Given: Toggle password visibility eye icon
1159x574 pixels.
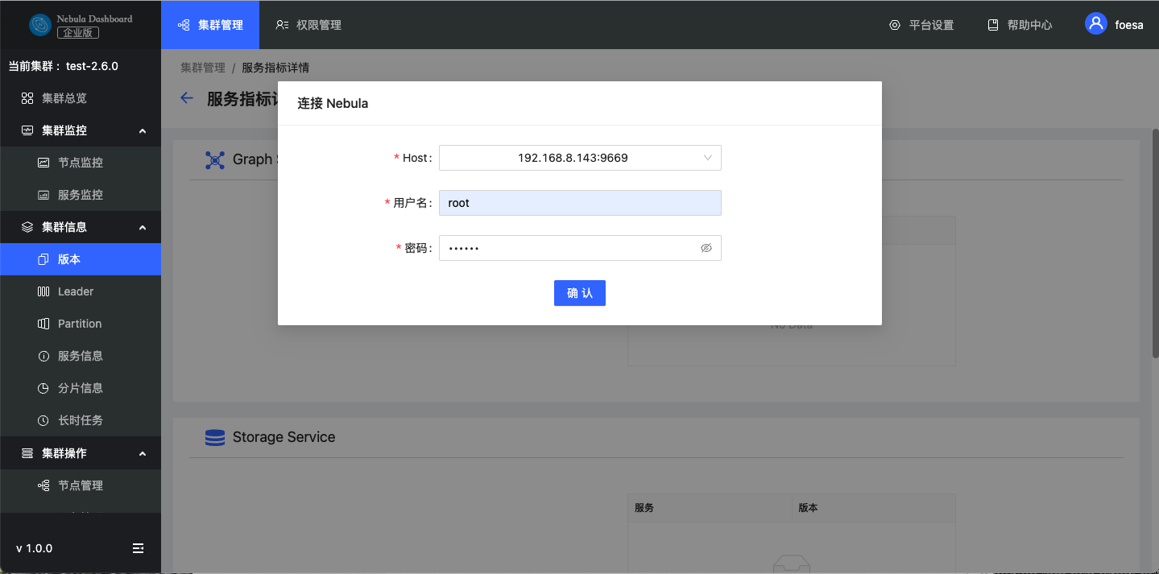Looking at the screenshot, I should 706,248.
